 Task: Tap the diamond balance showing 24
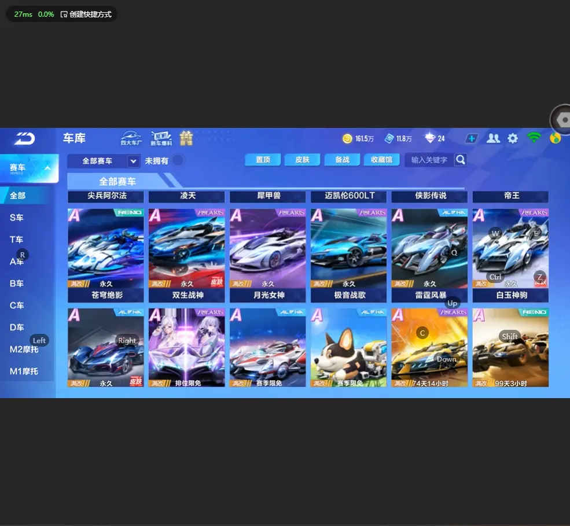click(x=435, y=138)
